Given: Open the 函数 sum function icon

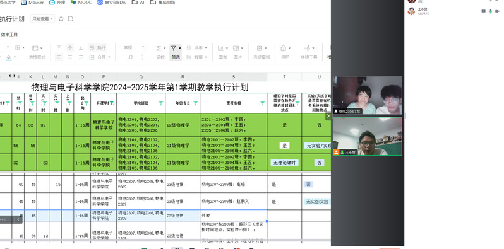Looking at the screenshot, I should point(159,49).
